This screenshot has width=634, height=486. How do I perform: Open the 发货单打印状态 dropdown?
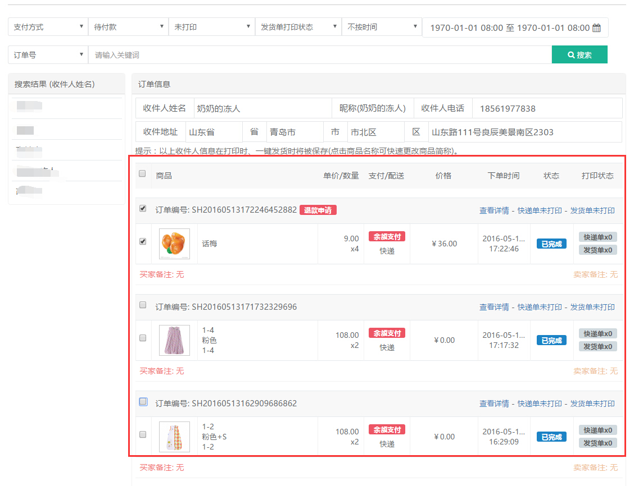point(298,27)
